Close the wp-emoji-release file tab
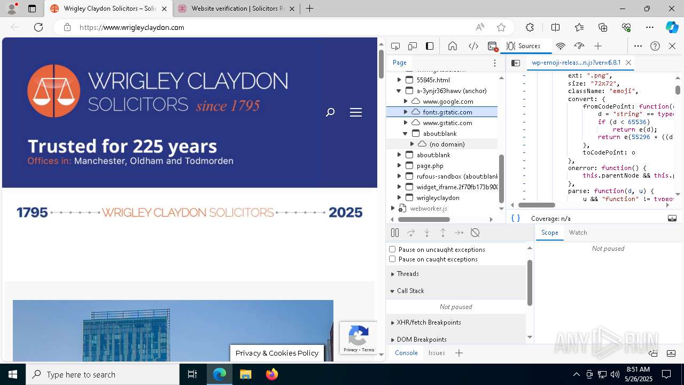 628,63
